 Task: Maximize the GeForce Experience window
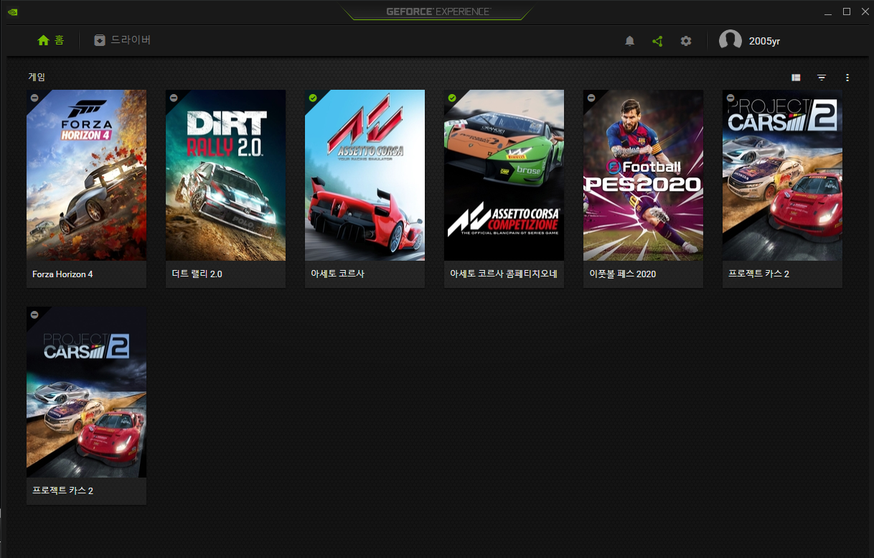[847, 11]
